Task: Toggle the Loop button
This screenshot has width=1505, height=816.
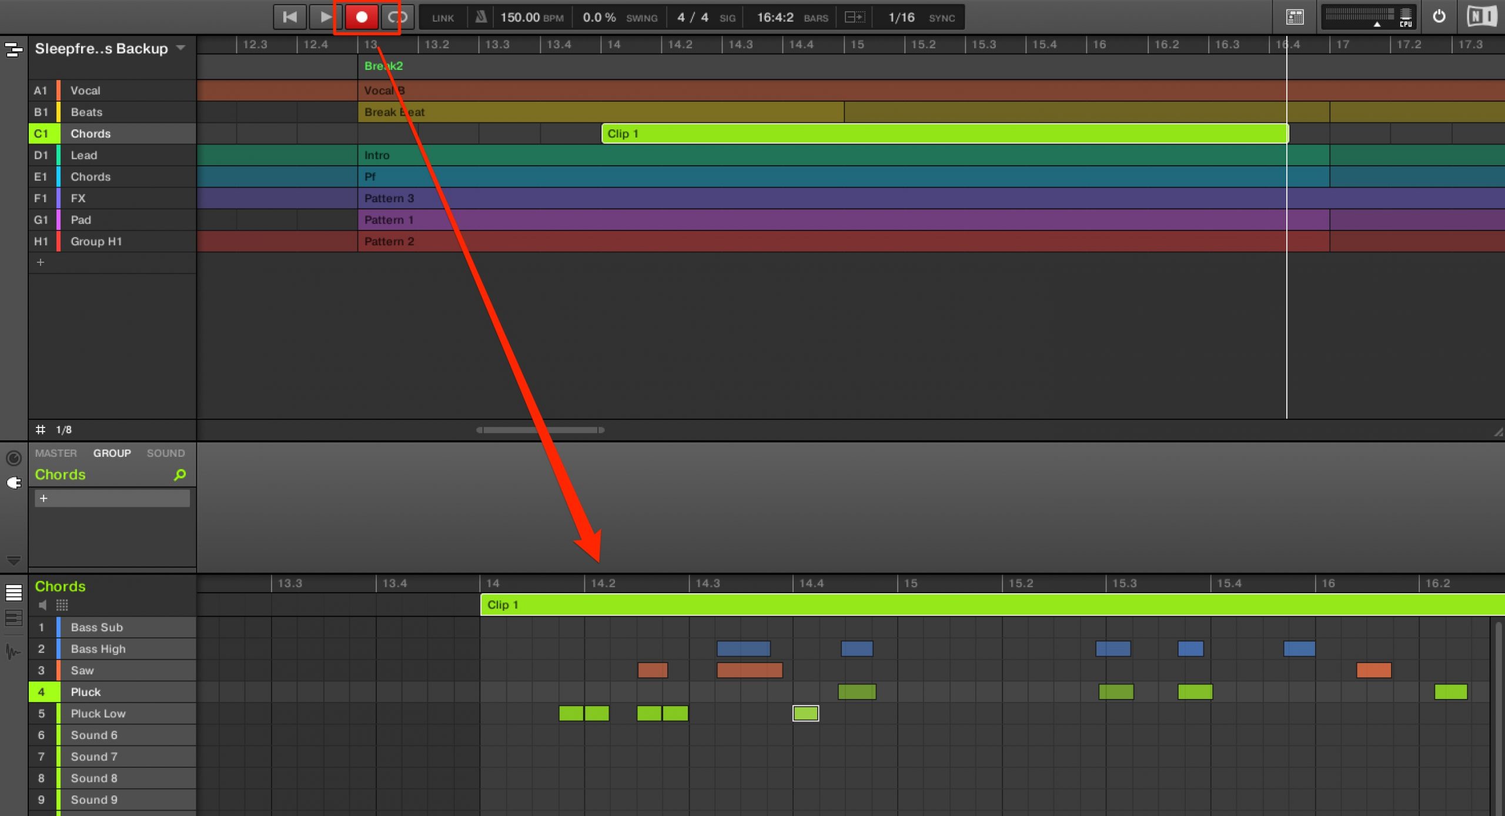Action: coord(397,17)
